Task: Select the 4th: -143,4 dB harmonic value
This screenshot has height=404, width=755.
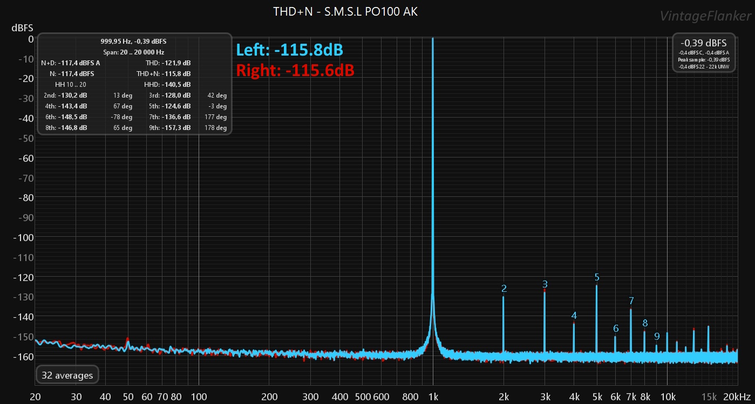Action: pyautogui.click(x=65, y=106)
